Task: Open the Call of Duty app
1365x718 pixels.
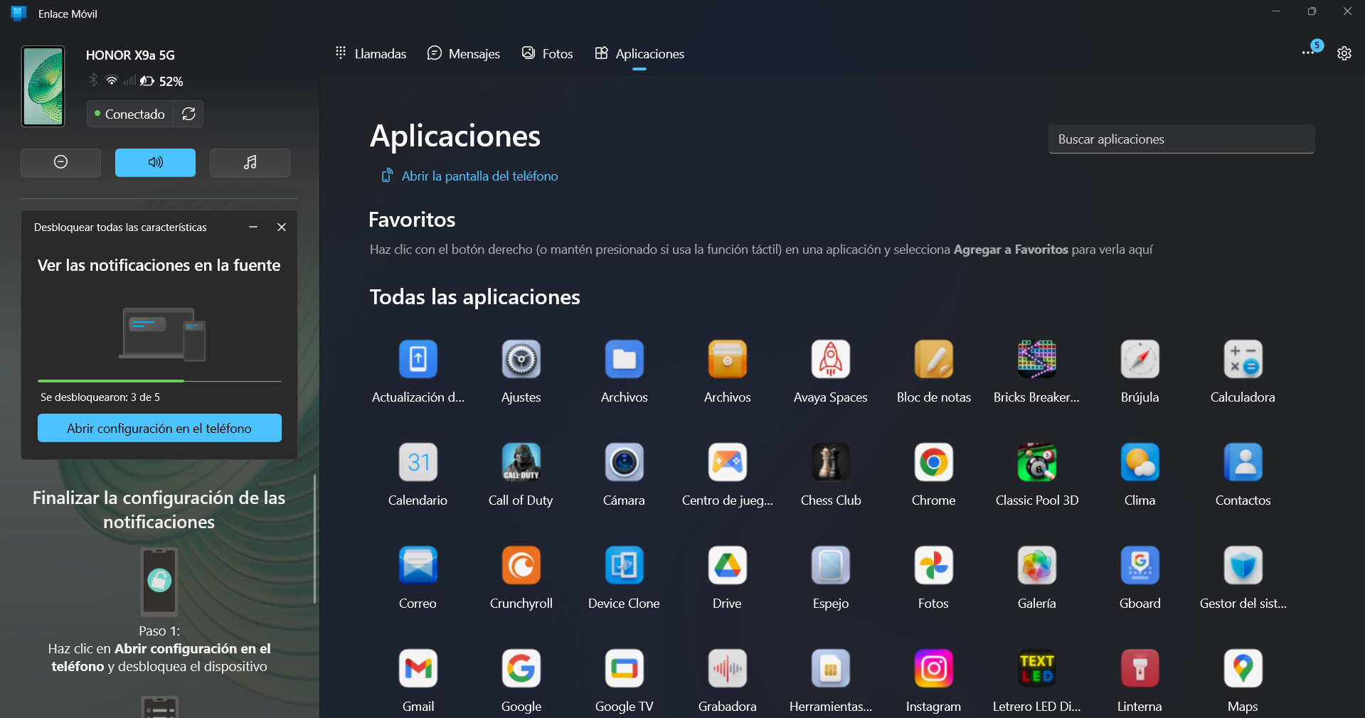Action: pyautogui.click(x=521, y=463)
